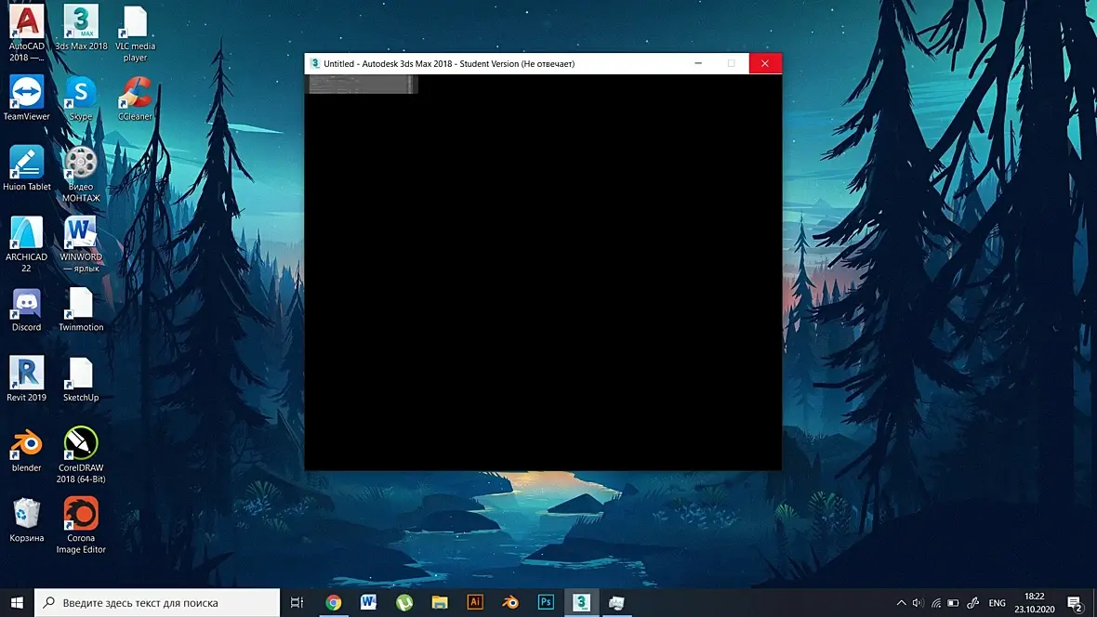Open the Windows Start menu
This screenshot has height=617, width=1097.
tap(17, 602)
